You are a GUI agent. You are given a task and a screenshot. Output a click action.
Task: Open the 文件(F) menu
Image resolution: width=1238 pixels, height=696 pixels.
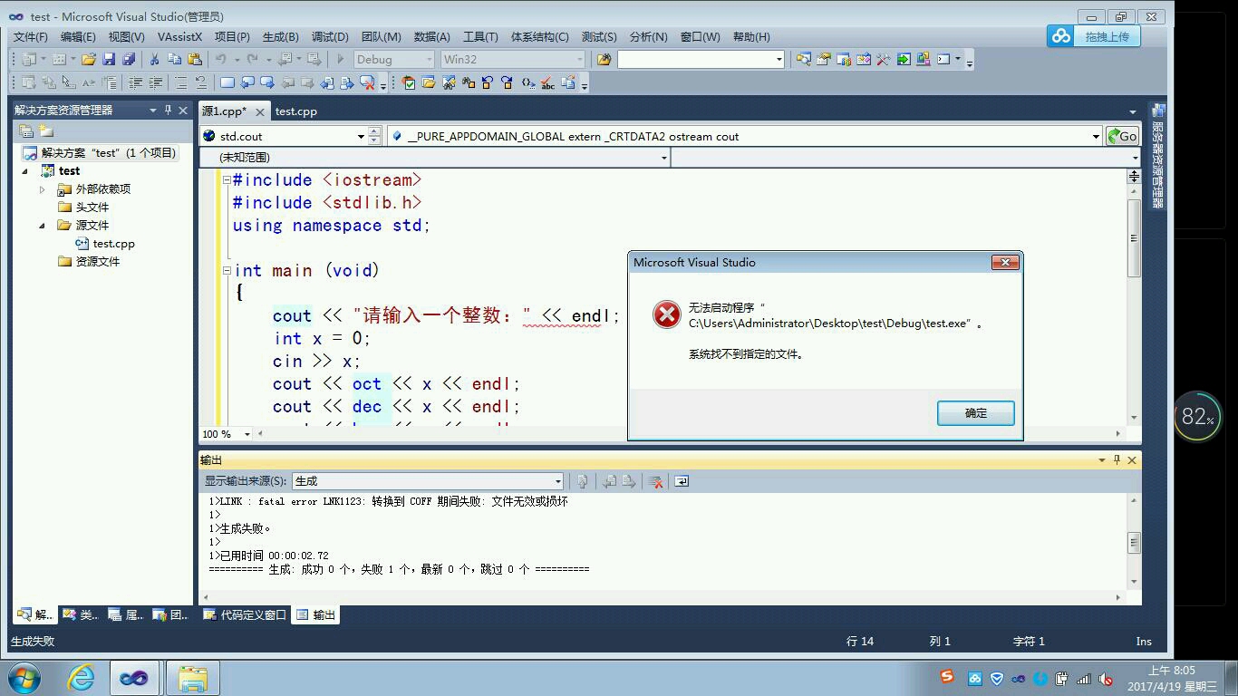click(x=30, y=36)
